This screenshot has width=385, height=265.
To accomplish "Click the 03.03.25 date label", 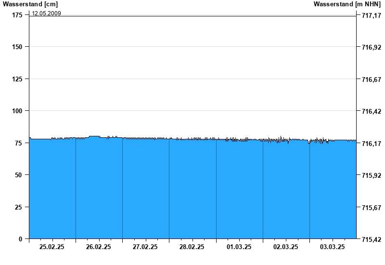I will pos(333,247).
